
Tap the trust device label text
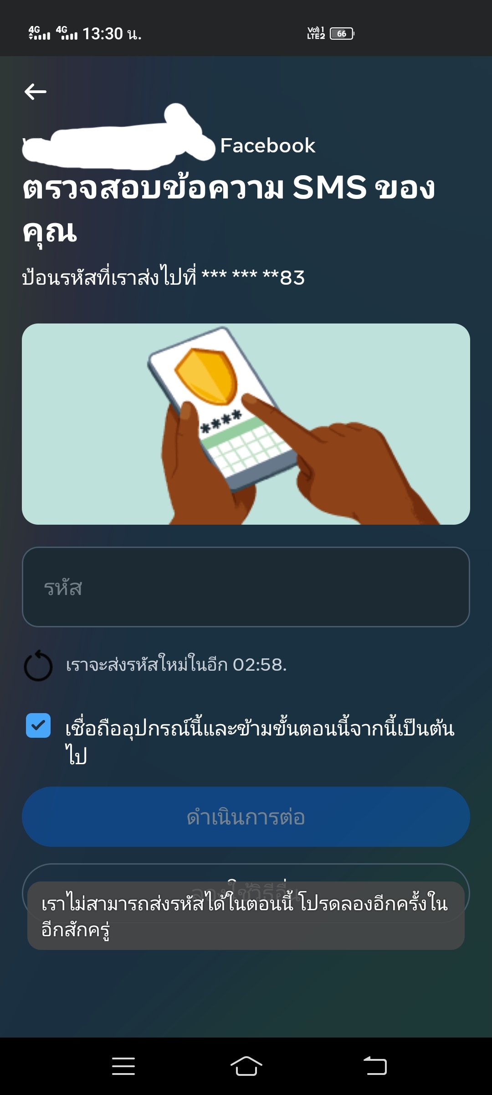click(260, 741)
